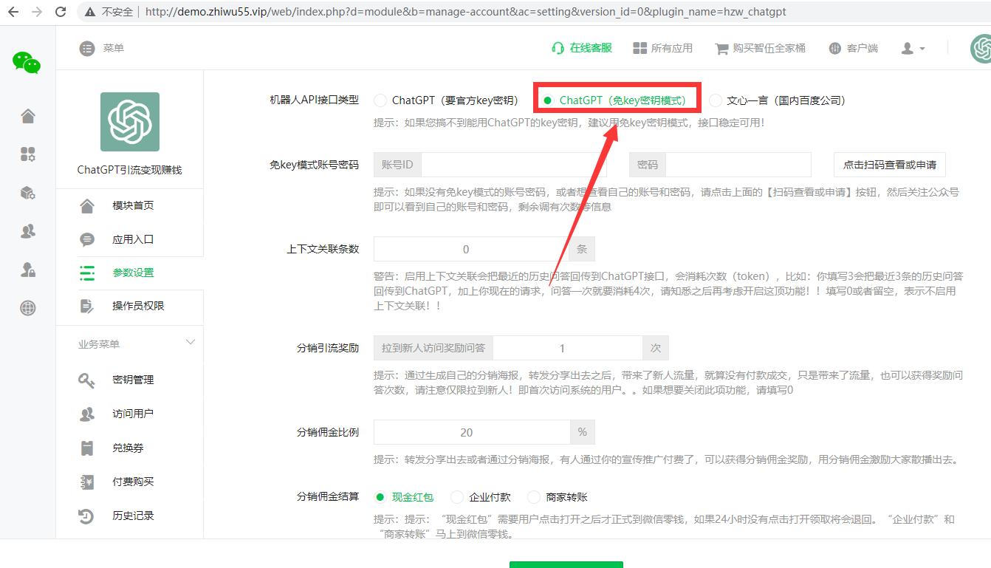Click the 在线客服 headset icon
Image resolution: width=991 pixels, height=568 pixels.
point(558,48)
